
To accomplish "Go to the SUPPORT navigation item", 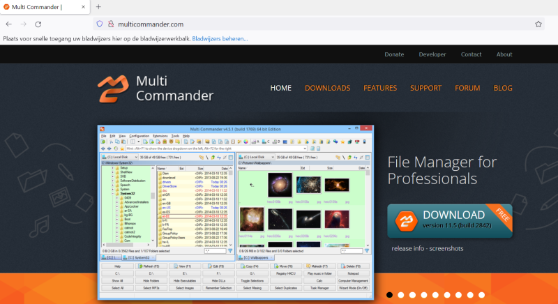I will [x=425, y=88].
